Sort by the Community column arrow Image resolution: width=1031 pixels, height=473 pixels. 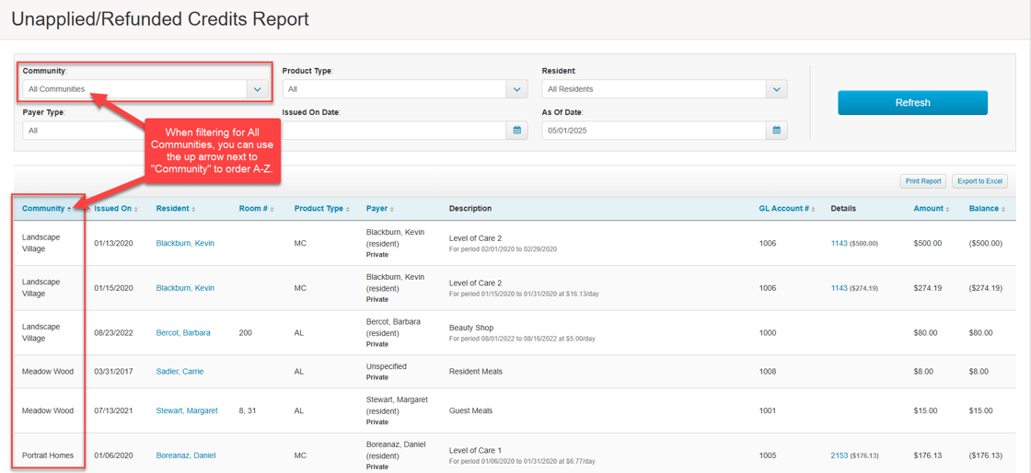click(70, 209)
